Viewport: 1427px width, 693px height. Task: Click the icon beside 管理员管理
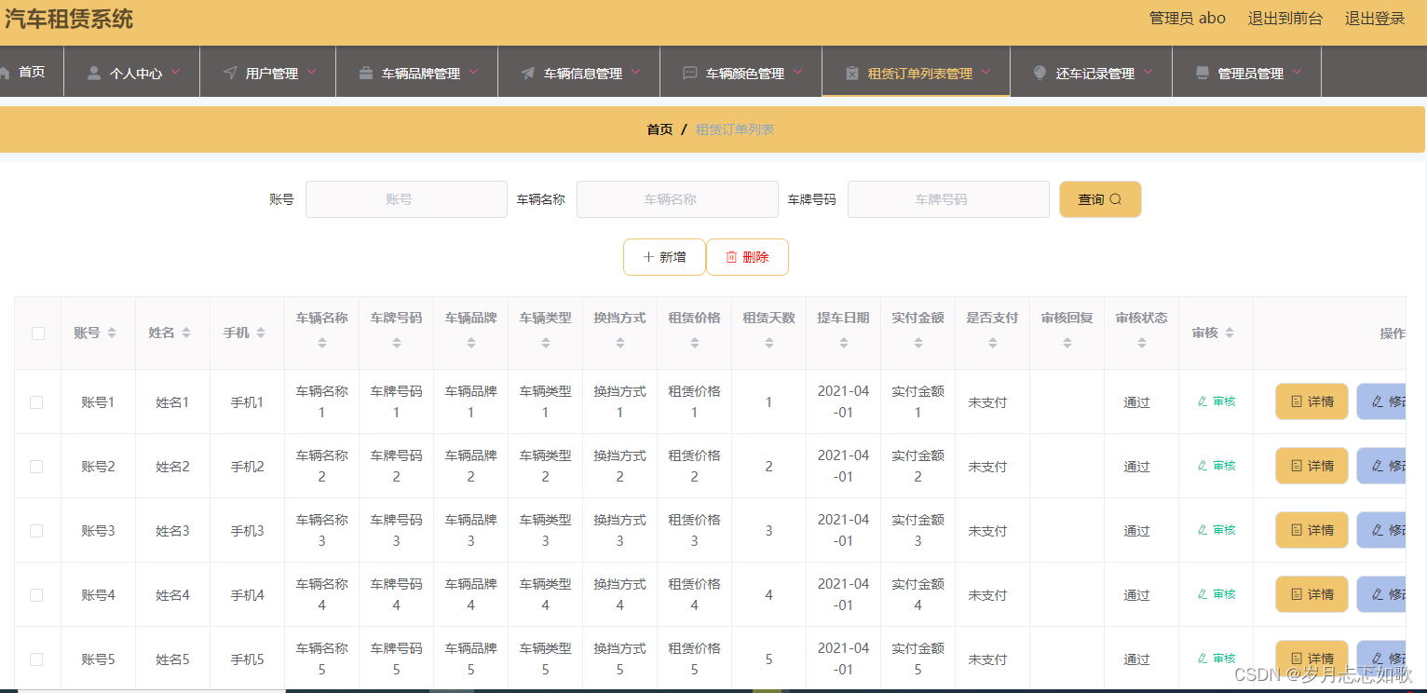1203,73
